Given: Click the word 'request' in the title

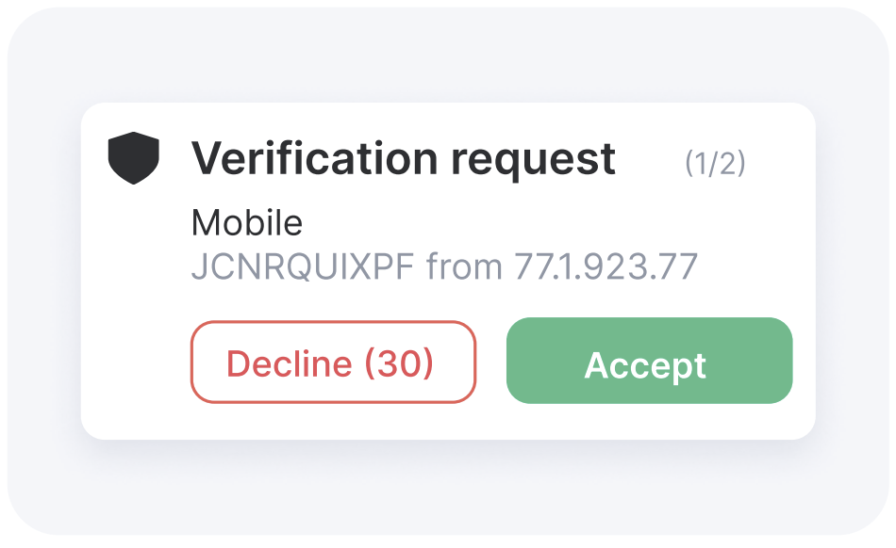Looking at the screenshot, I should tap(533, 161).
